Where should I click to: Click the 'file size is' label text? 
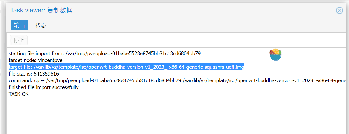[20, 74]
